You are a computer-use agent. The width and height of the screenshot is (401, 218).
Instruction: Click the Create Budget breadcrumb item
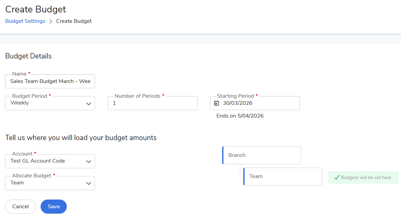[74, 21]
